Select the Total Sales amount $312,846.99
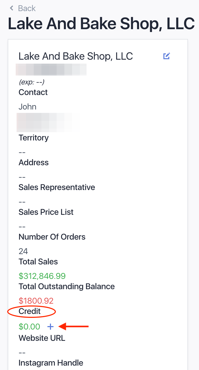 click(x=42, y=276)
